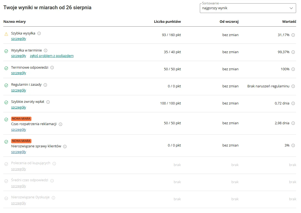Viewport: 301px width, 213px height.
Task: Click info icon beside the 3% value
Action: [x=293, y=145]
